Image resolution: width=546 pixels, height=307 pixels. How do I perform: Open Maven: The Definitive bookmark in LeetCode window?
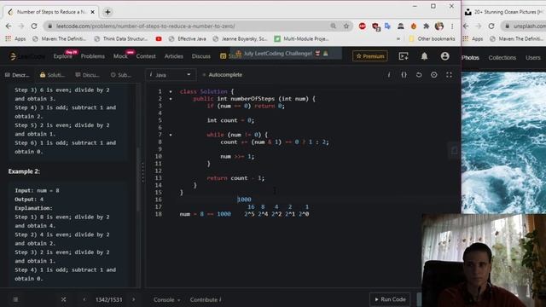pos(59,38)
